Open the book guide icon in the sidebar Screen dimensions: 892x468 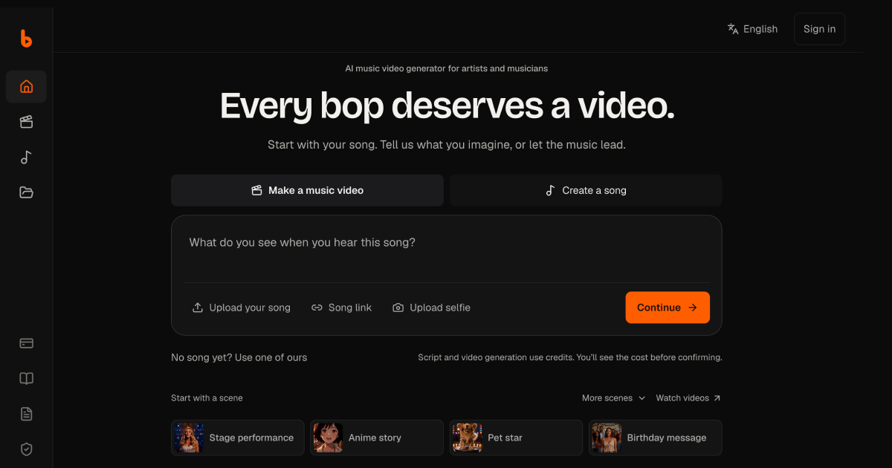(x=26, y=379)
